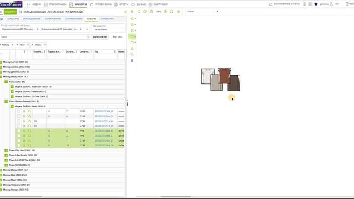Click the second tool icon in the vertical toolbar
The height and width of the screenshot is (199, 354).
[x=132, y=24]
